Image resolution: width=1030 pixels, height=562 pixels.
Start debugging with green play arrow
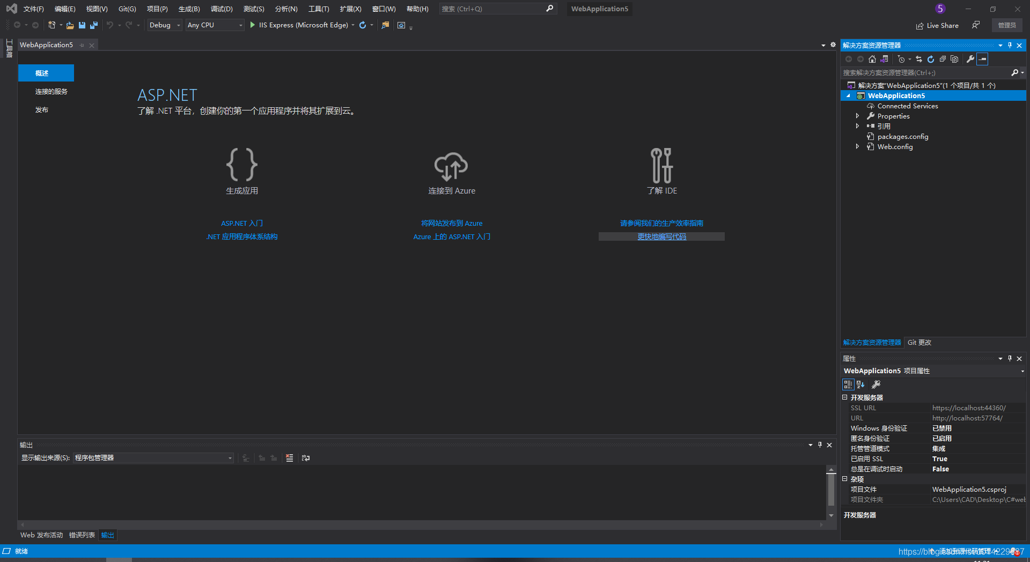pos(252,25)
